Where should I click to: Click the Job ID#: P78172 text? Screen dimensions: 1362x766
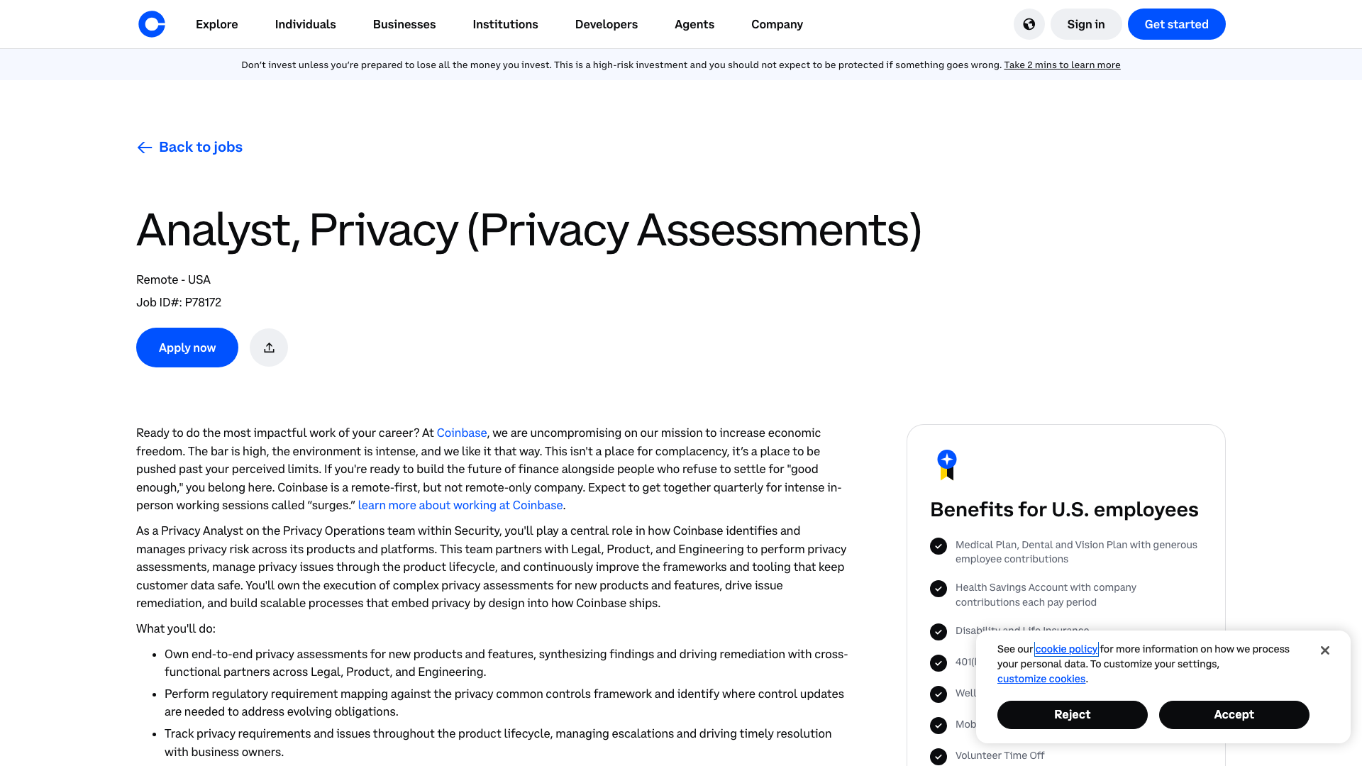179,302
